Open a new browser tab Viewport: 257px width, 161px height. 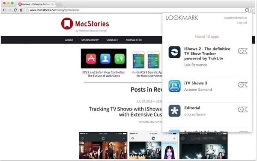point(59,4)
